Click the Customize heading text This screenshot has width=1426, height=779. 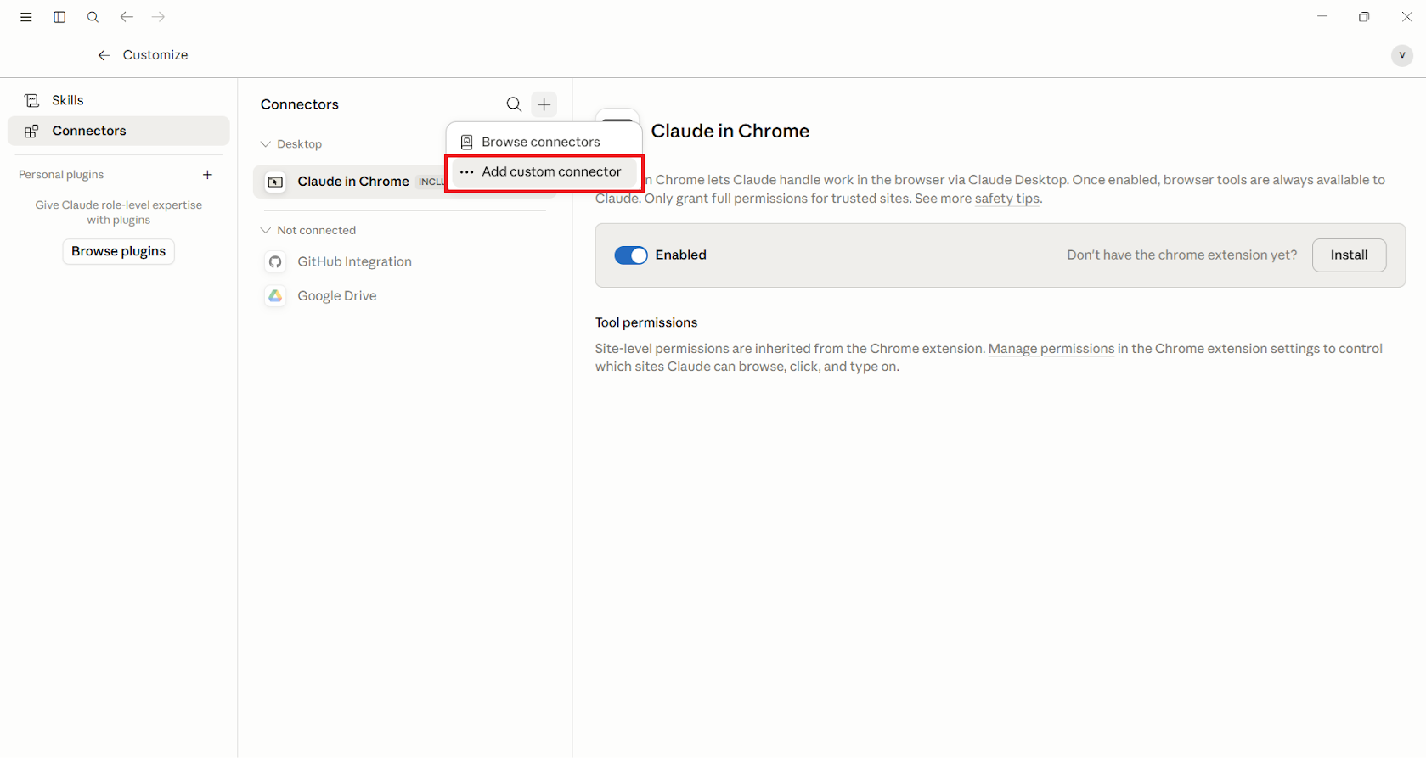[155, 55]
